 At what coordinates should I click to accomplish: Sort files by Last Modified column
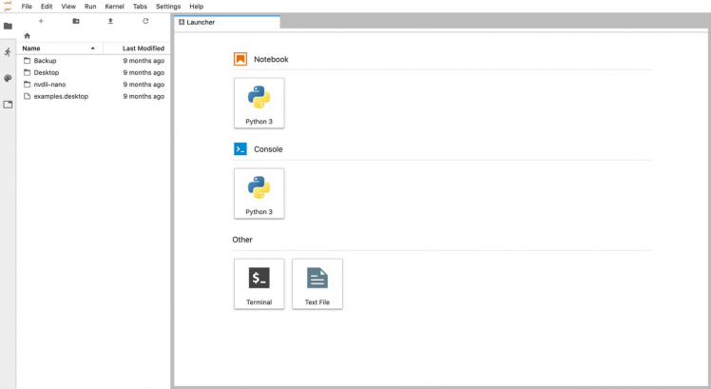pos(143,48)
